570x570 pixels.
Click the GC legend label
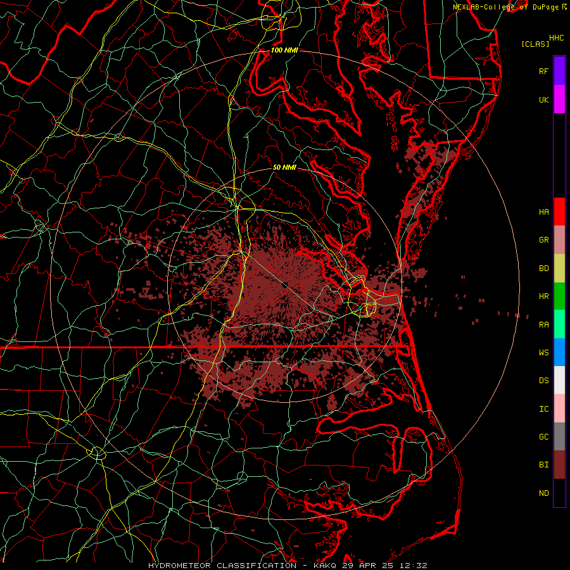point(543,437)
